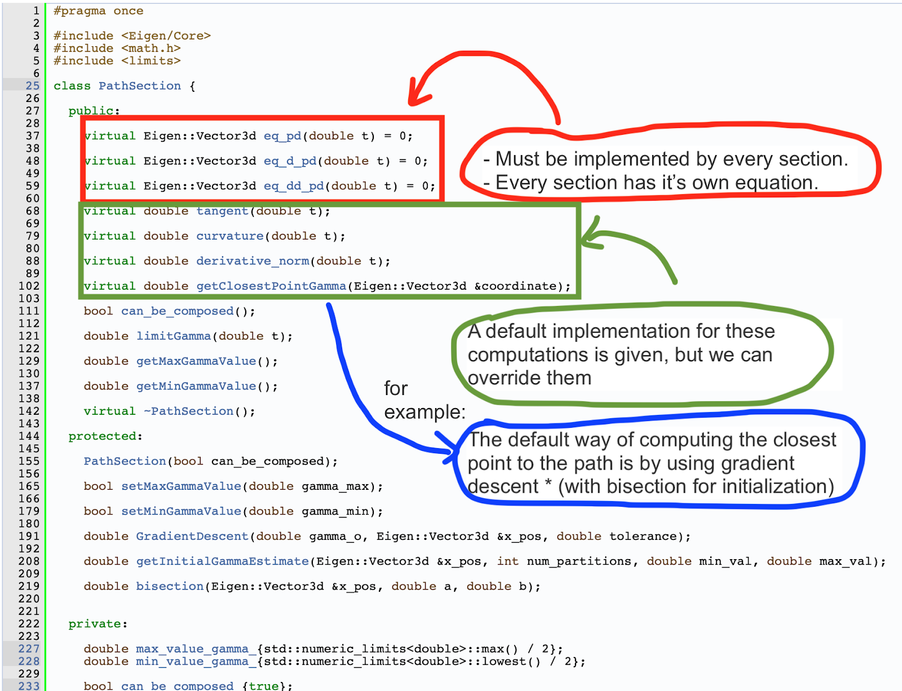Click the setMaxGammaValue function name
This screenshot has height=691, width=902.
(x=181, y=486)
